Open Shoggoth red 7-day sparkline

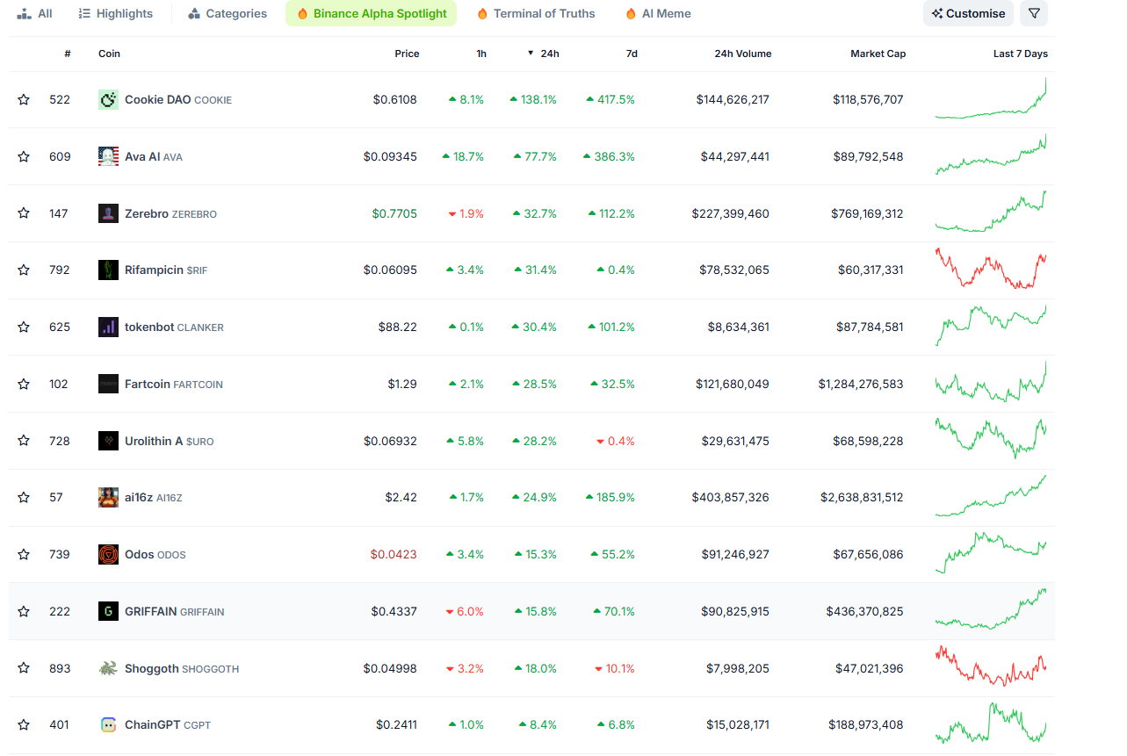coord(991,666)
